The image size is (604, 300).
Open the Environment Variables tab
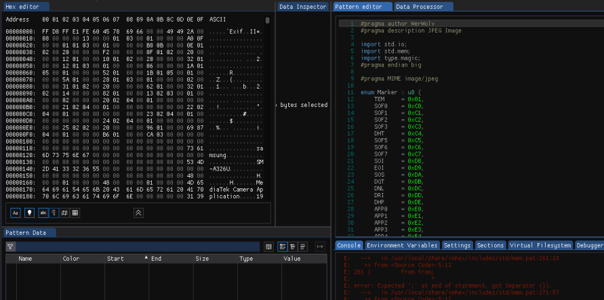click(x=402, y=245)
